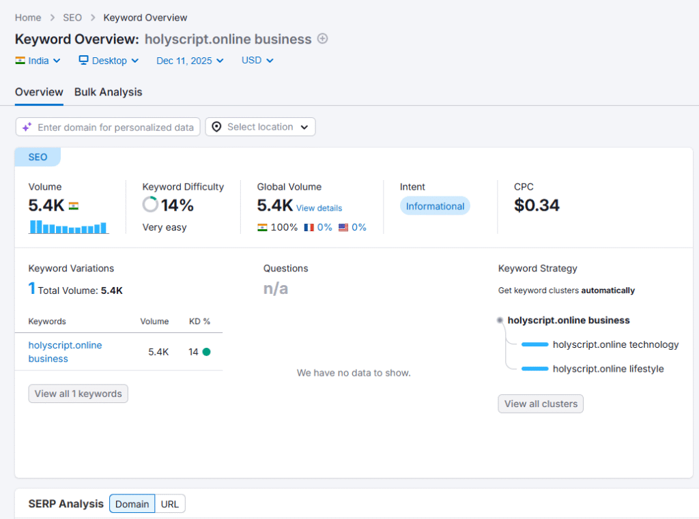
Task: Expand the USD currency dropdown
Action: click(257, 60)
